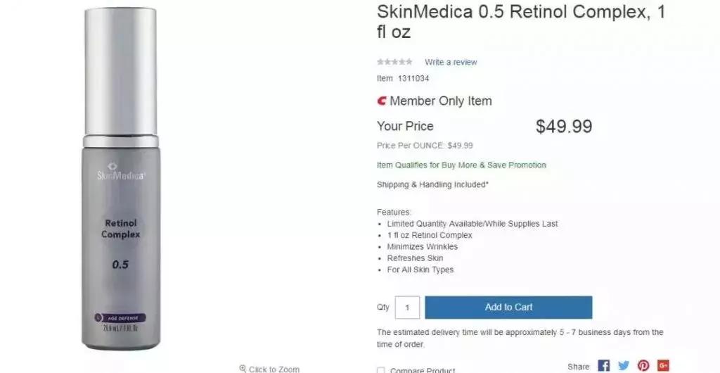This screenshot has width=720, height=373.
Task: Click the Shipping & Handling Included text
Action: [432, 185]
